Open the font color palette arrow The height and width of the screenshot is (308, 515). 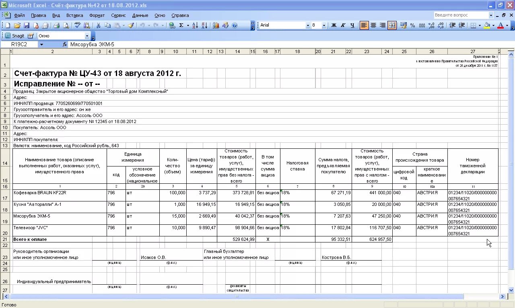click(x=507, y=25)
